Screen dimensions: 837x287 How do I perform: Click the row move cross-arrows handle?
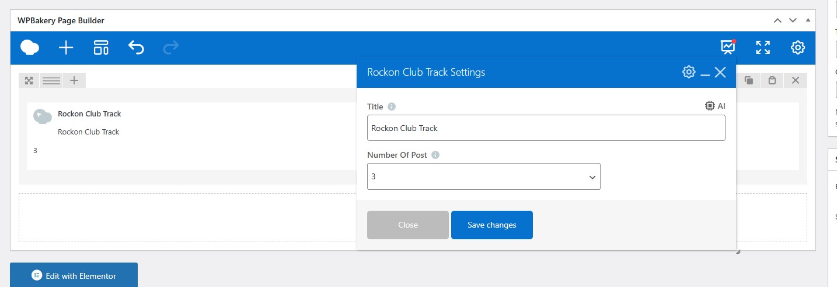(29, 80)
